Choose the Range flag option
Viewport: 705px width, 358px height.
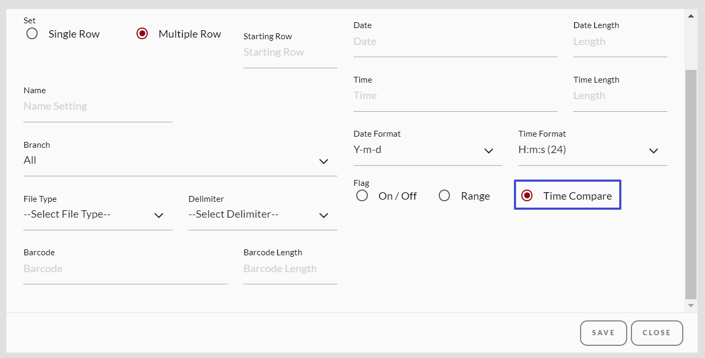tap(445, 196)
